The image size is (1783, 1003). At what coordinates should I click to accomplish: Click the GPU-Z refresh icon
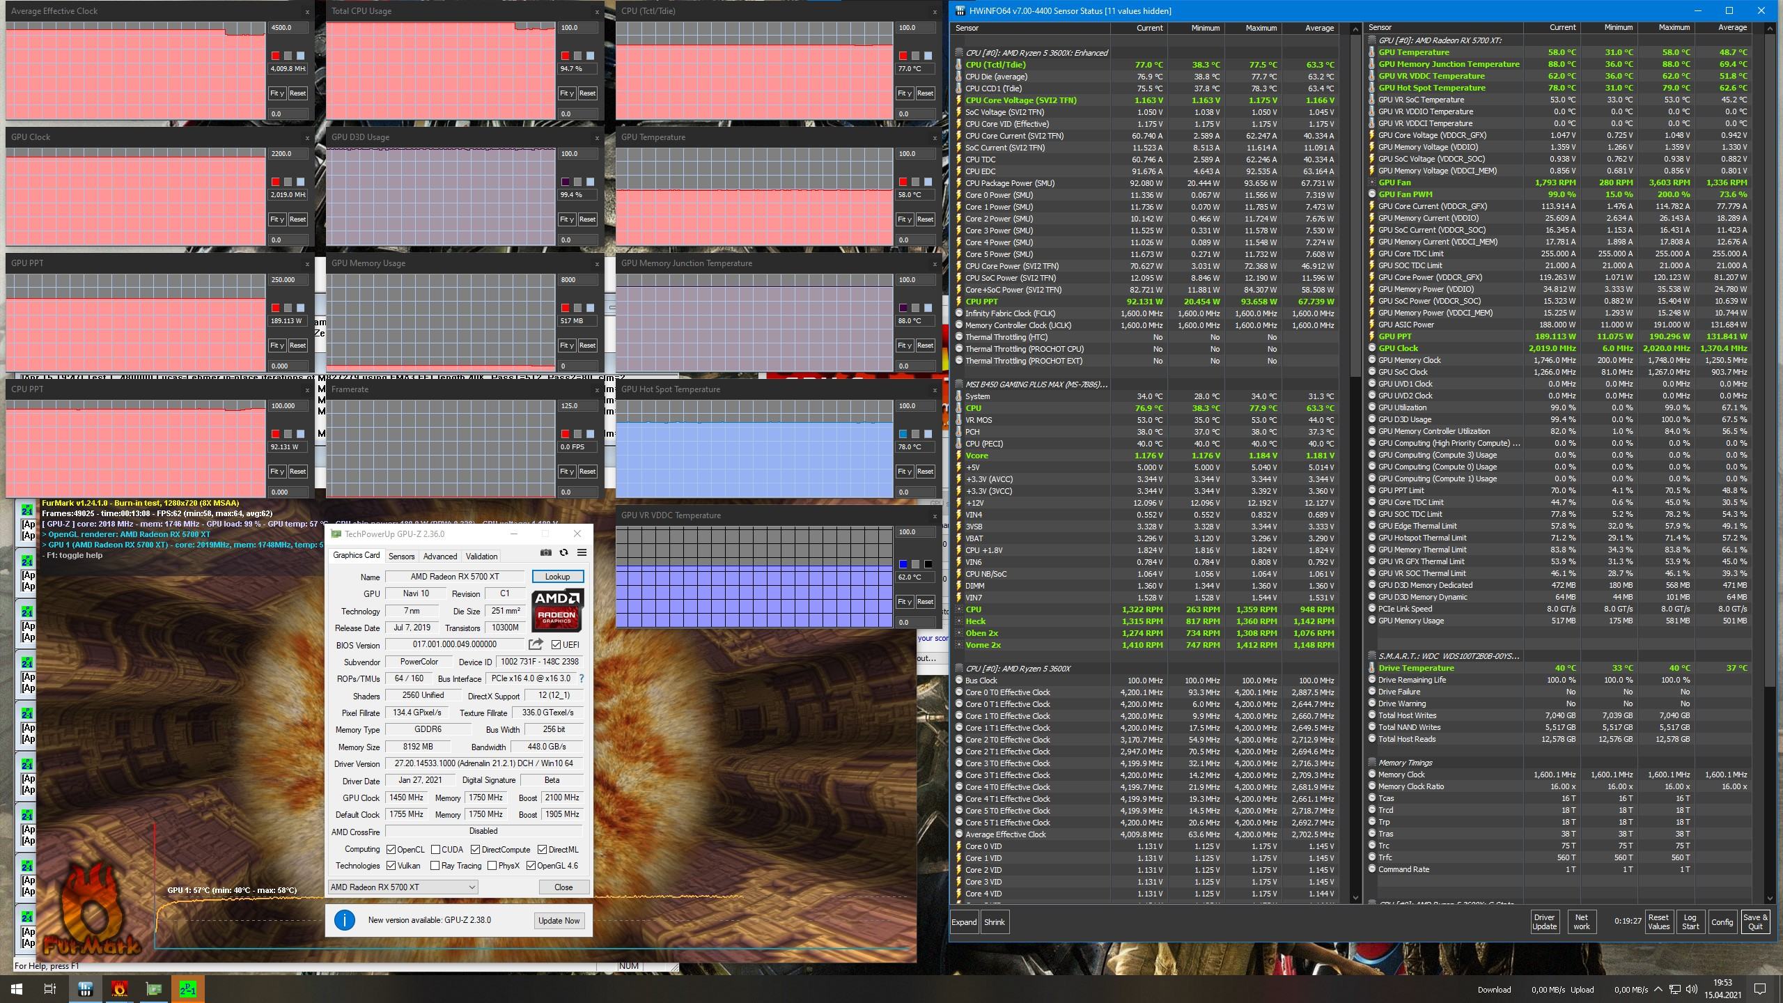click(x=563, y=552)
